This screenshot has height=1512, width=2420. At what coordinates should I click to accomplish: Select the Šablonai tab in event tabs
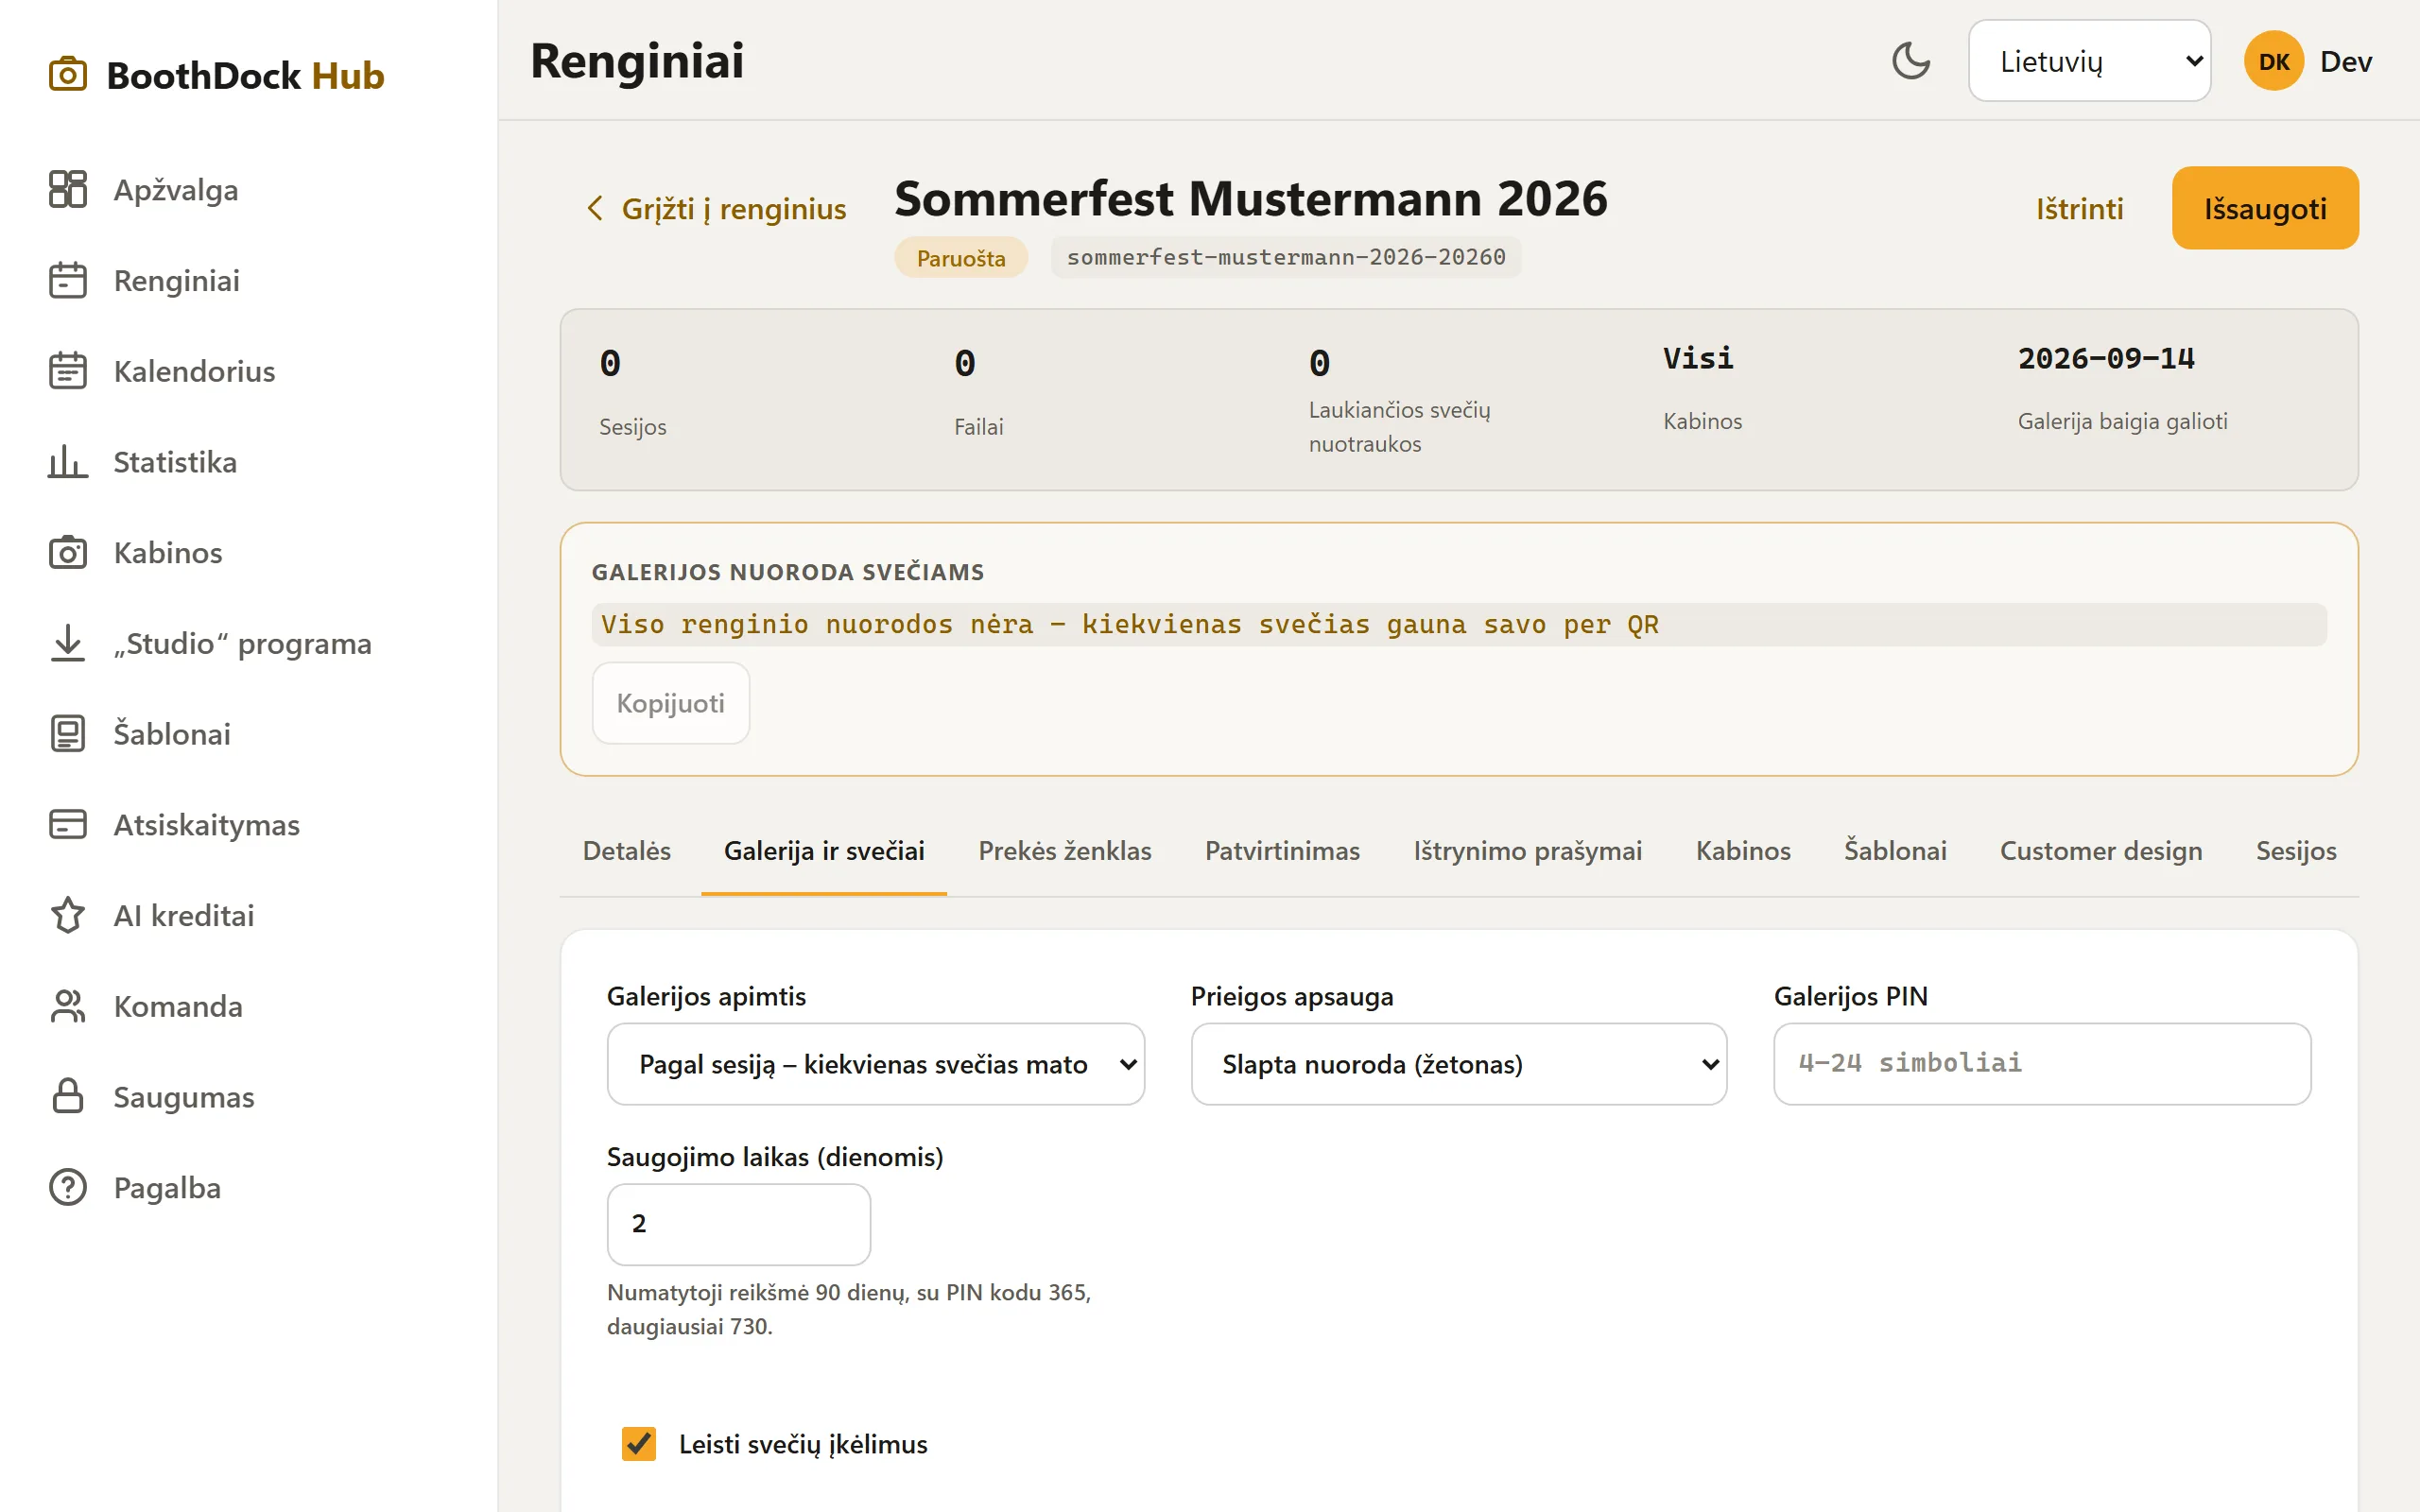point(1895,851)
